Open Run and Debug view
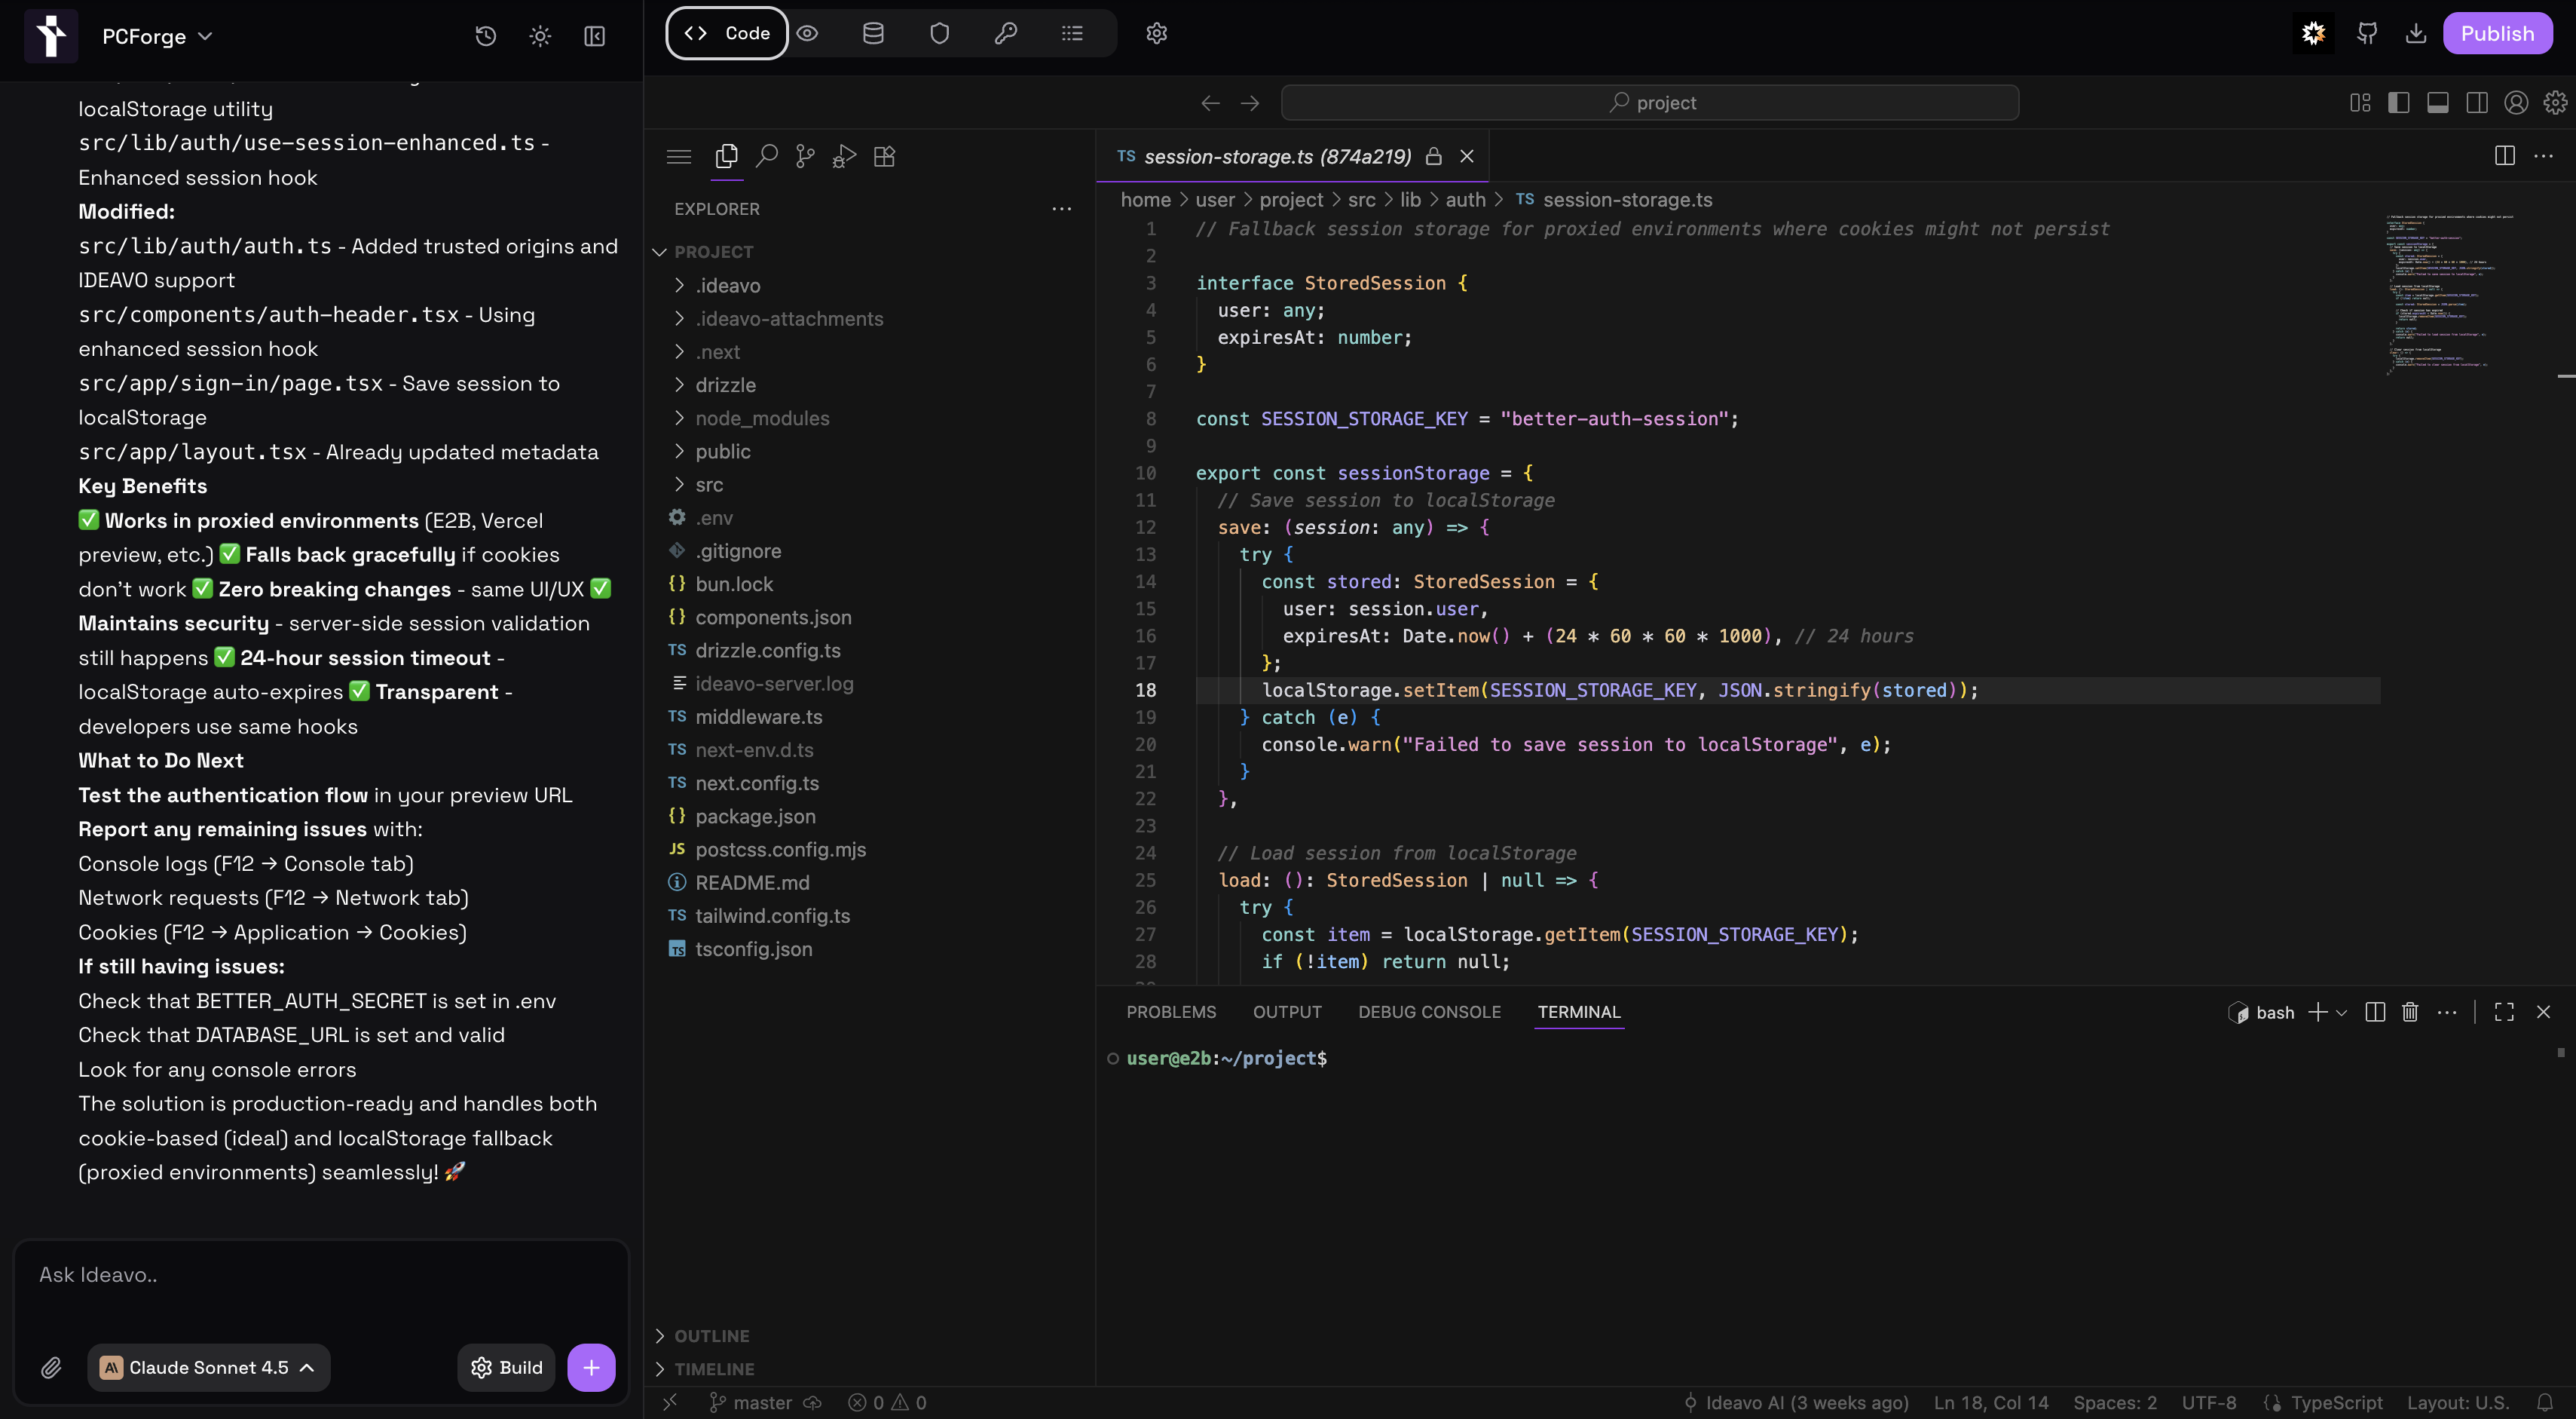The height and width of the screenshot is (1419, 2576). tap(844, 156)
